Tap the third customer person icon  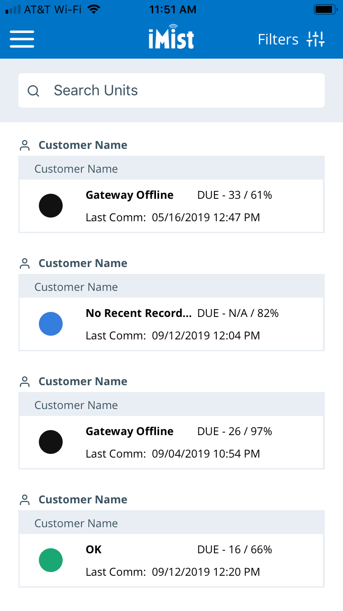click(25, 382)
